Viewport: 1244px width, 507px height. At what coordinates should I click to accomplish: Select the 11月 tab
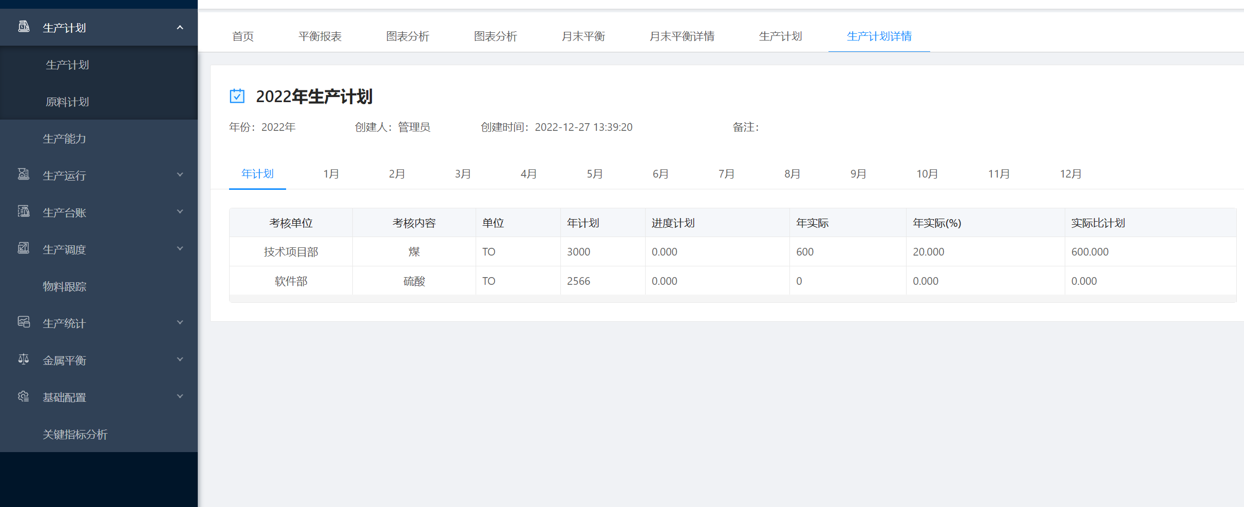999,174
